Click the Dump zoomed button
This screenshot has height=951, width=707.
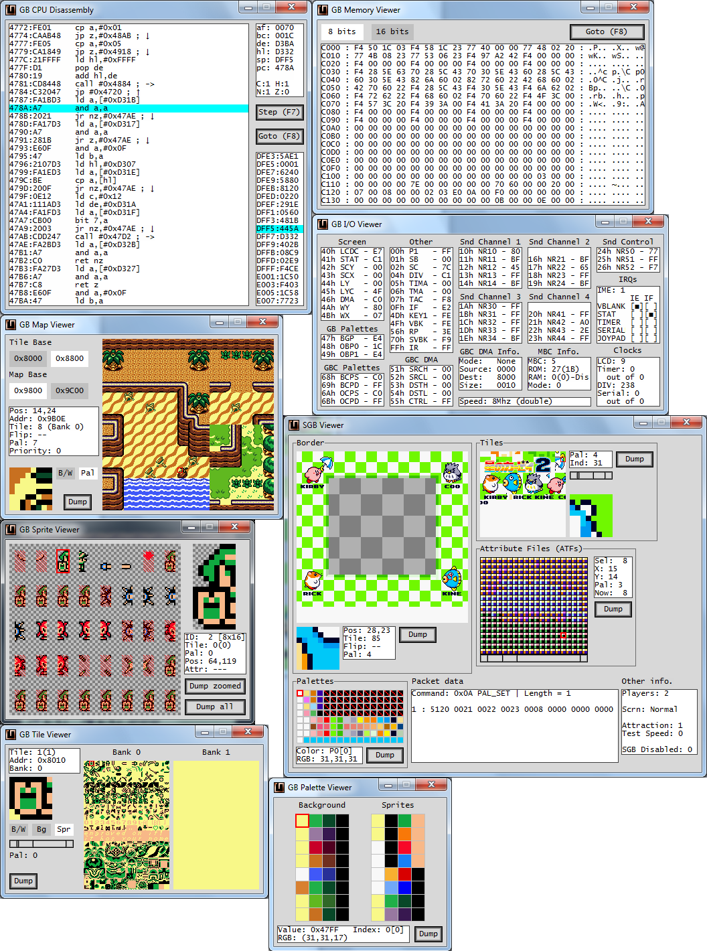[x=214, y=686]
